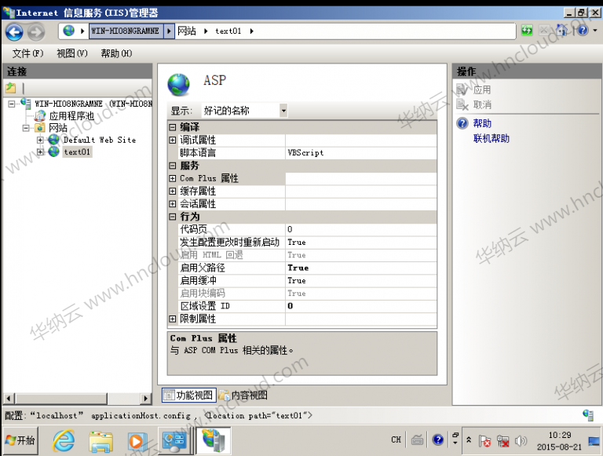The width and height of the screenshot is (603, 456).
Task: Switch to 内容视图 tab
Action: (x=243, y=395)
